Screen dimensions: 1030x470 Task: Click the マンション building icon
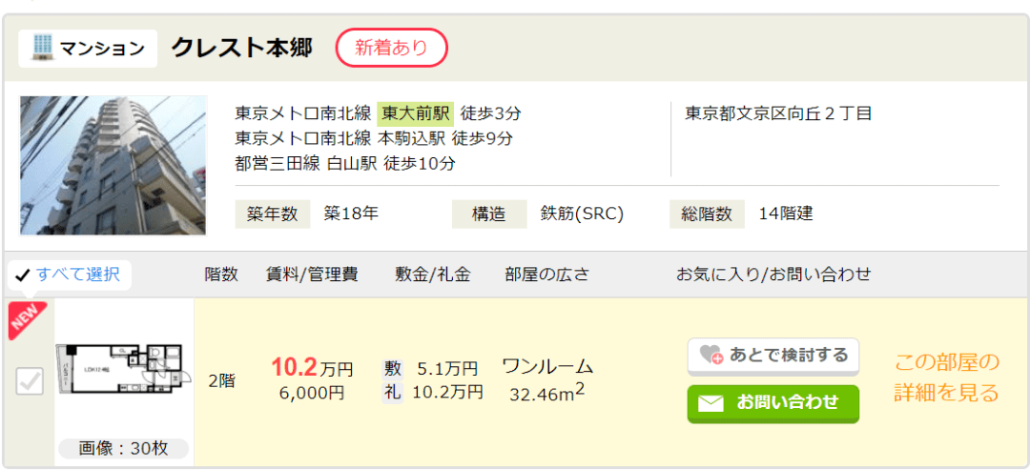pyautogui.click(x=41, y=48)
